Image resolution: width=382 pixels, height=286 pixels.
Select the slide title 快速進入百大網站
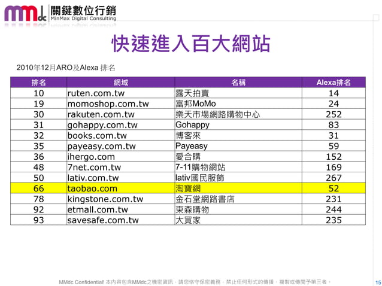click(191, 44)
